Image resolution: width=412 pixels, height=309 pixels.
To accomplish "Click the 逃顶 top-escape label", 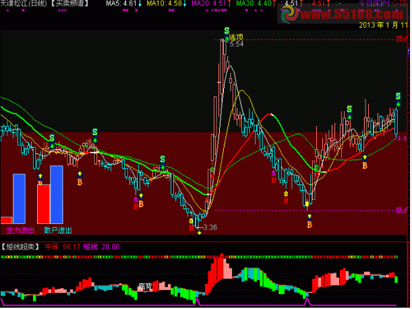I will (x=236, y=37).
